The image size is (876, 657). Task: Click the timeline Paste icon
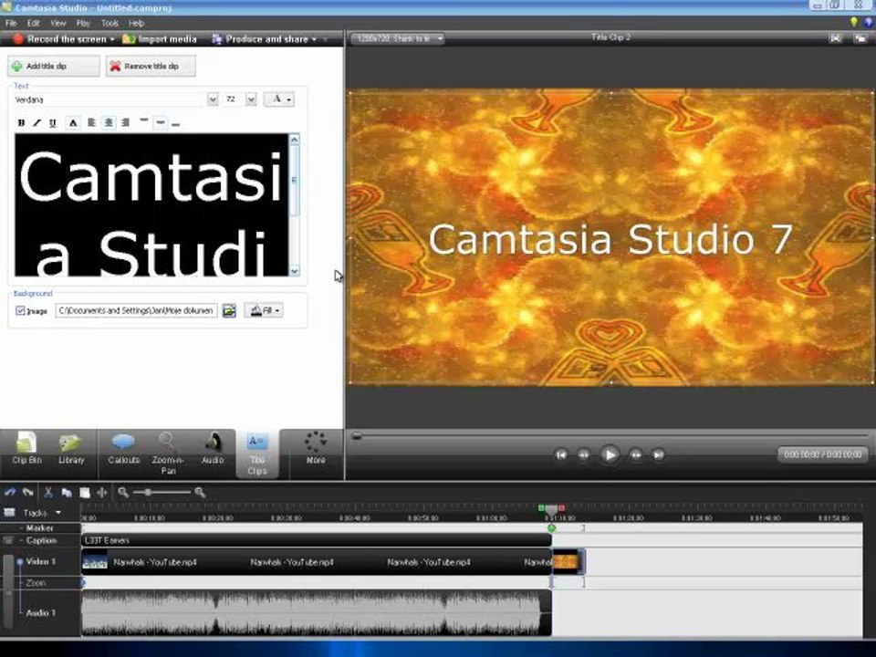click(84, 492)
